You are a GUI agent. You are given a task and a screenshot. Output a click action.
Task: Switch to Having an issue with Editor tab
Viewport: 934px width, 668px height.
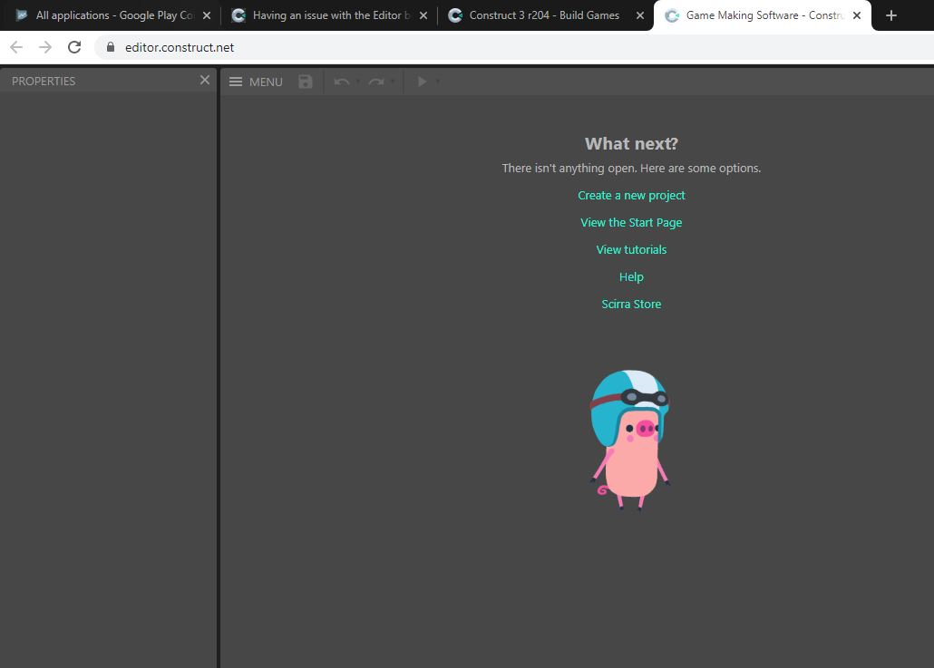click(329, 15)
